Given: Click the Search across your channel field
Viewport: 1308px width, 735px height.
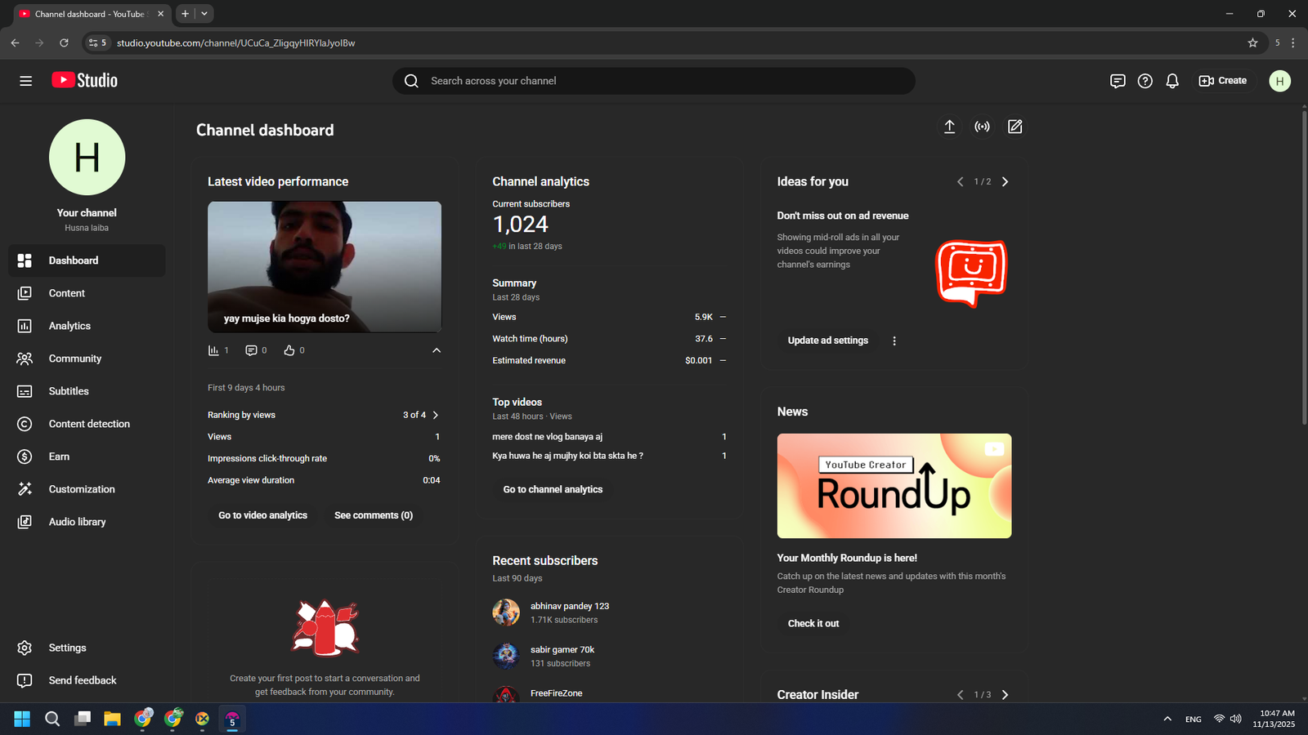Looking at the screenshot, I should pos(654,81).
